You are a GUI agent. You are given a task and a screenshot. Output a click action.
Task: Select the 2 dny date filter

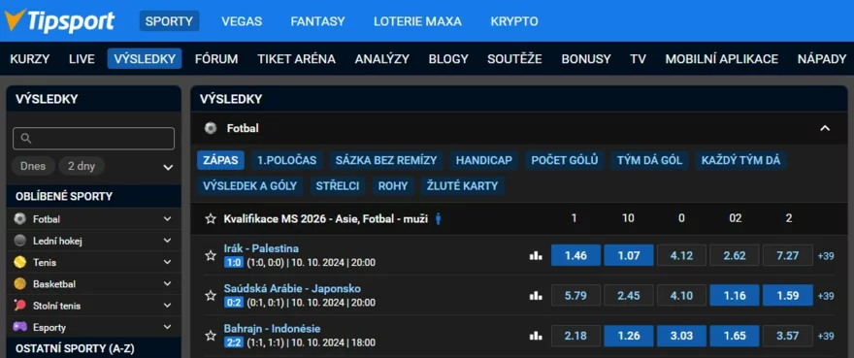(x=82, y=166)
